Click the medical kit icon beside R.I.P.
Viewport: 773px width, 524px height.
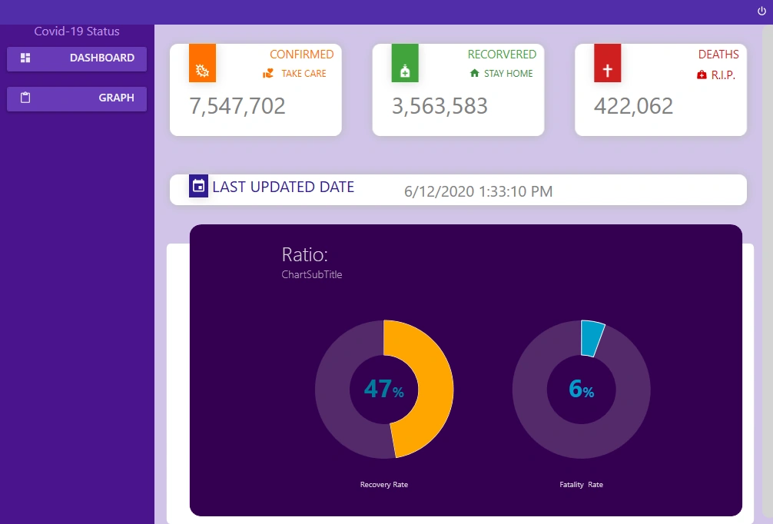point(702,75)
